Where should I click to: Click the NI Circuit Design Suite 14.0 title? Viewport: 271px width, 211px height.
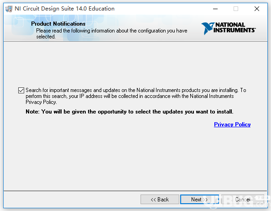[64, 9]
